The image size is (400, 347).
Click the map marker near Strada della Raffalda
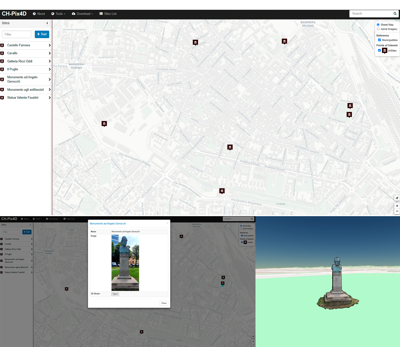104,124
